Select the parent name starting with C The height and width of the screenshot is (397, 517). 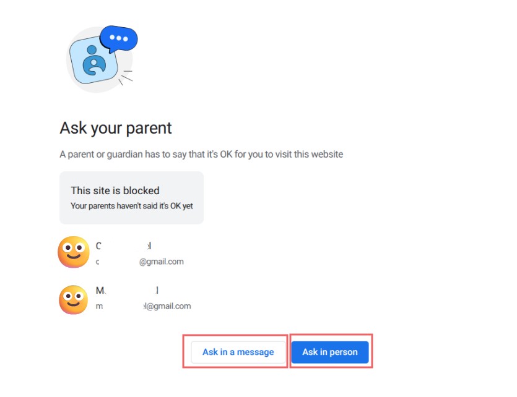pos(124,246)
